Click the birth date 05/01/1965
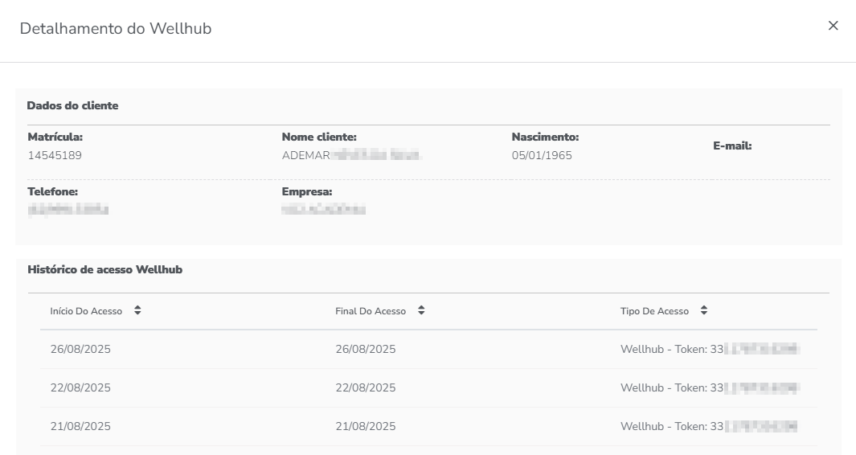Screen dimensions: 856x455 tap(542, 155)
